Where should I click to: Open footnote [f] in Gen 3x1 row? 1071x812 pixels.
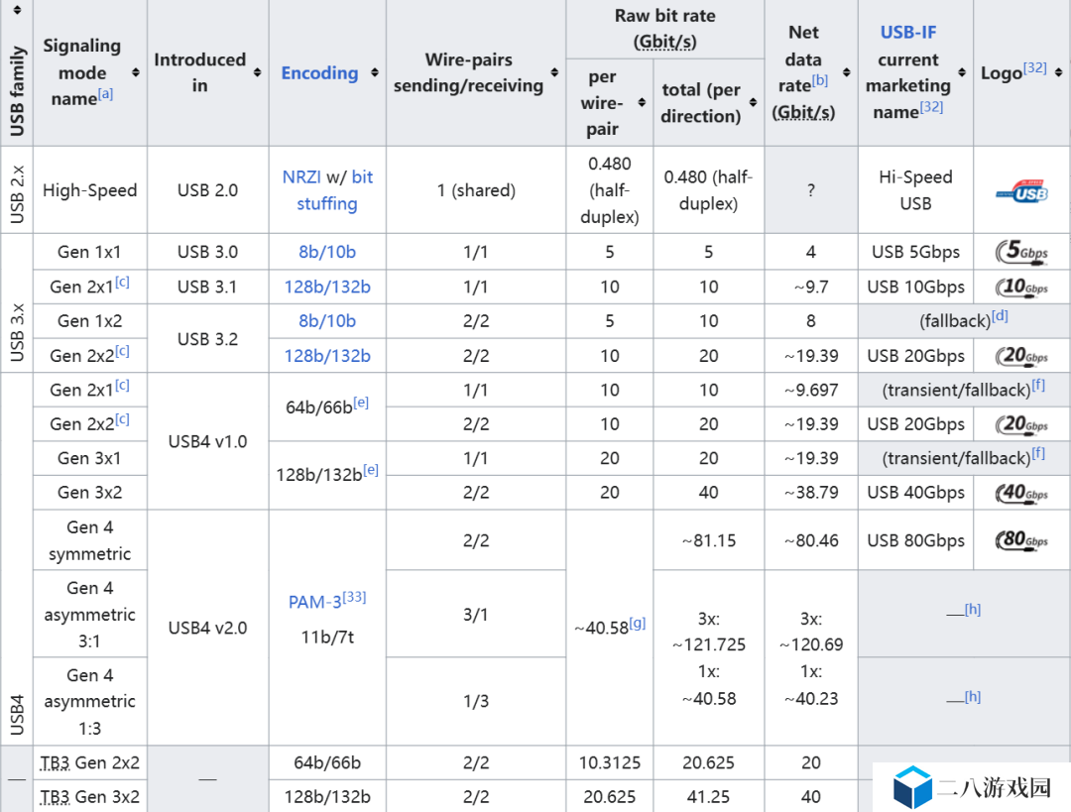pyautogui.click(x=1038, y=453)
